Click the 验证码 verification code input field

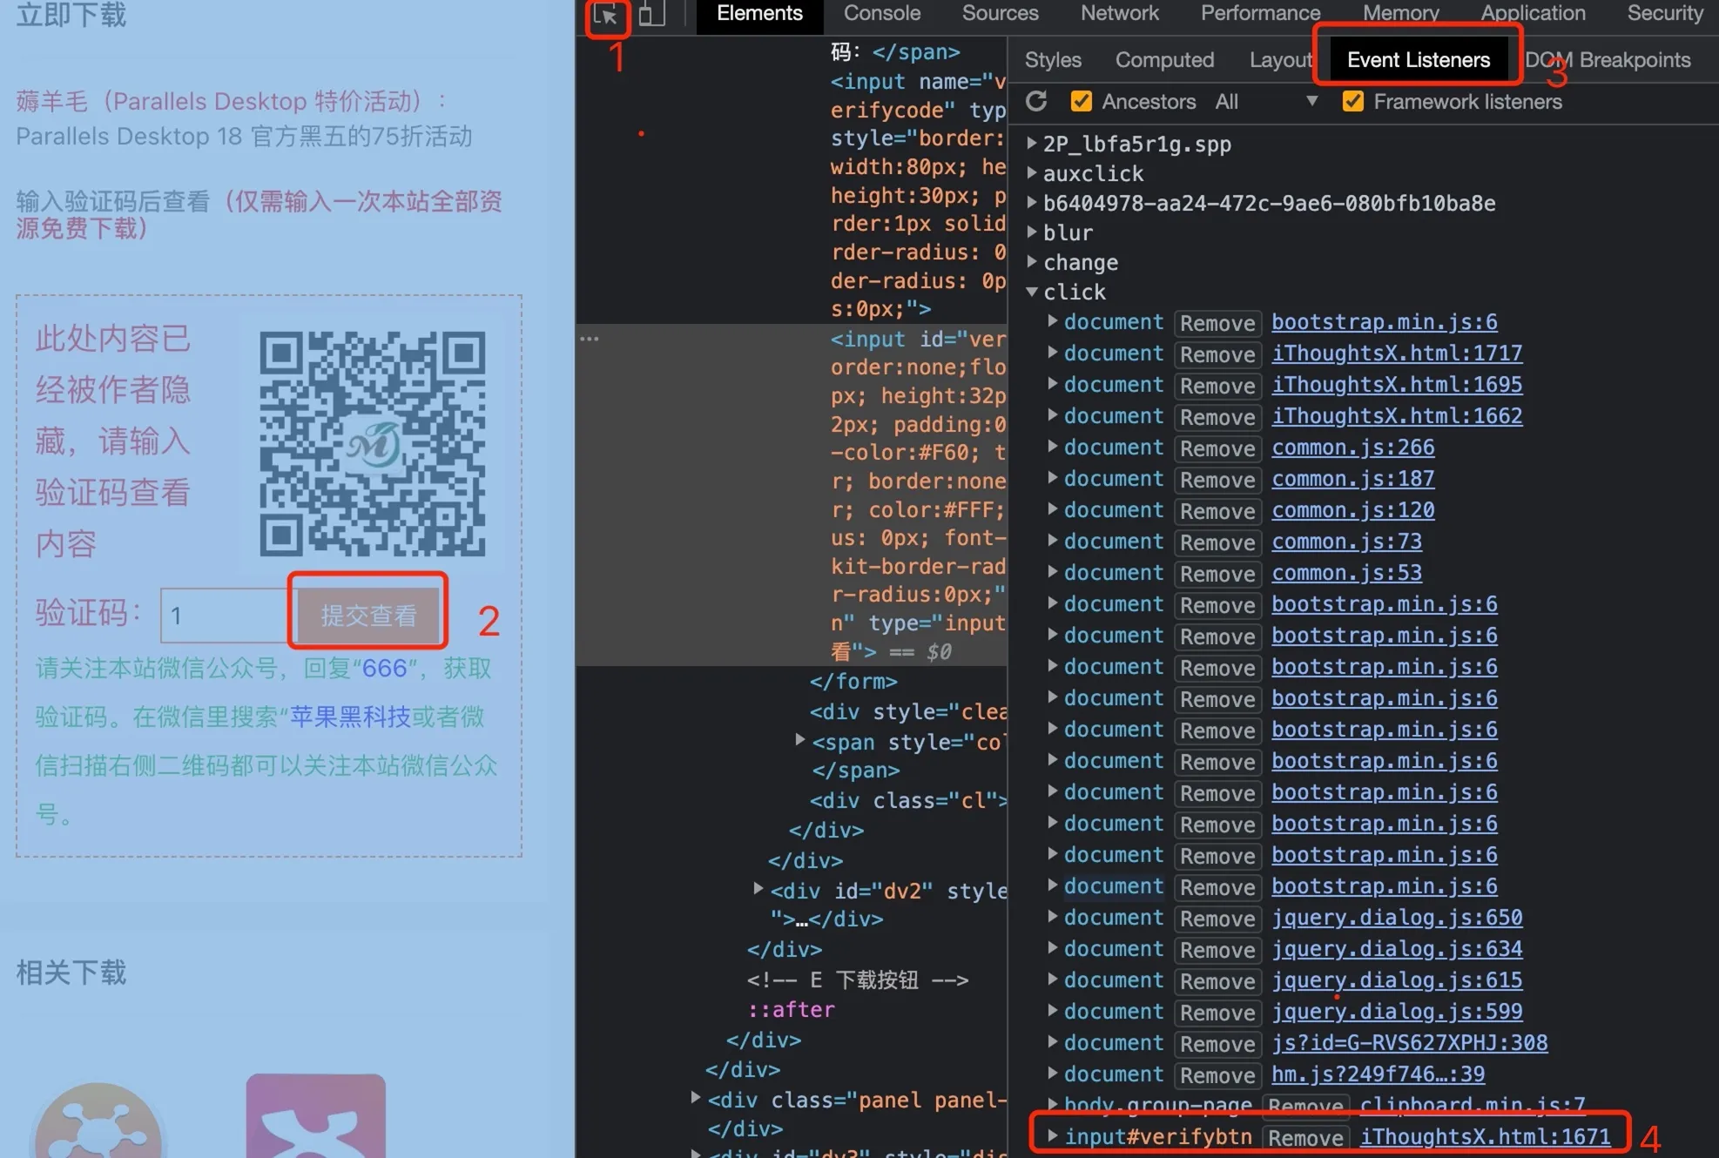(x=228, y=616)
